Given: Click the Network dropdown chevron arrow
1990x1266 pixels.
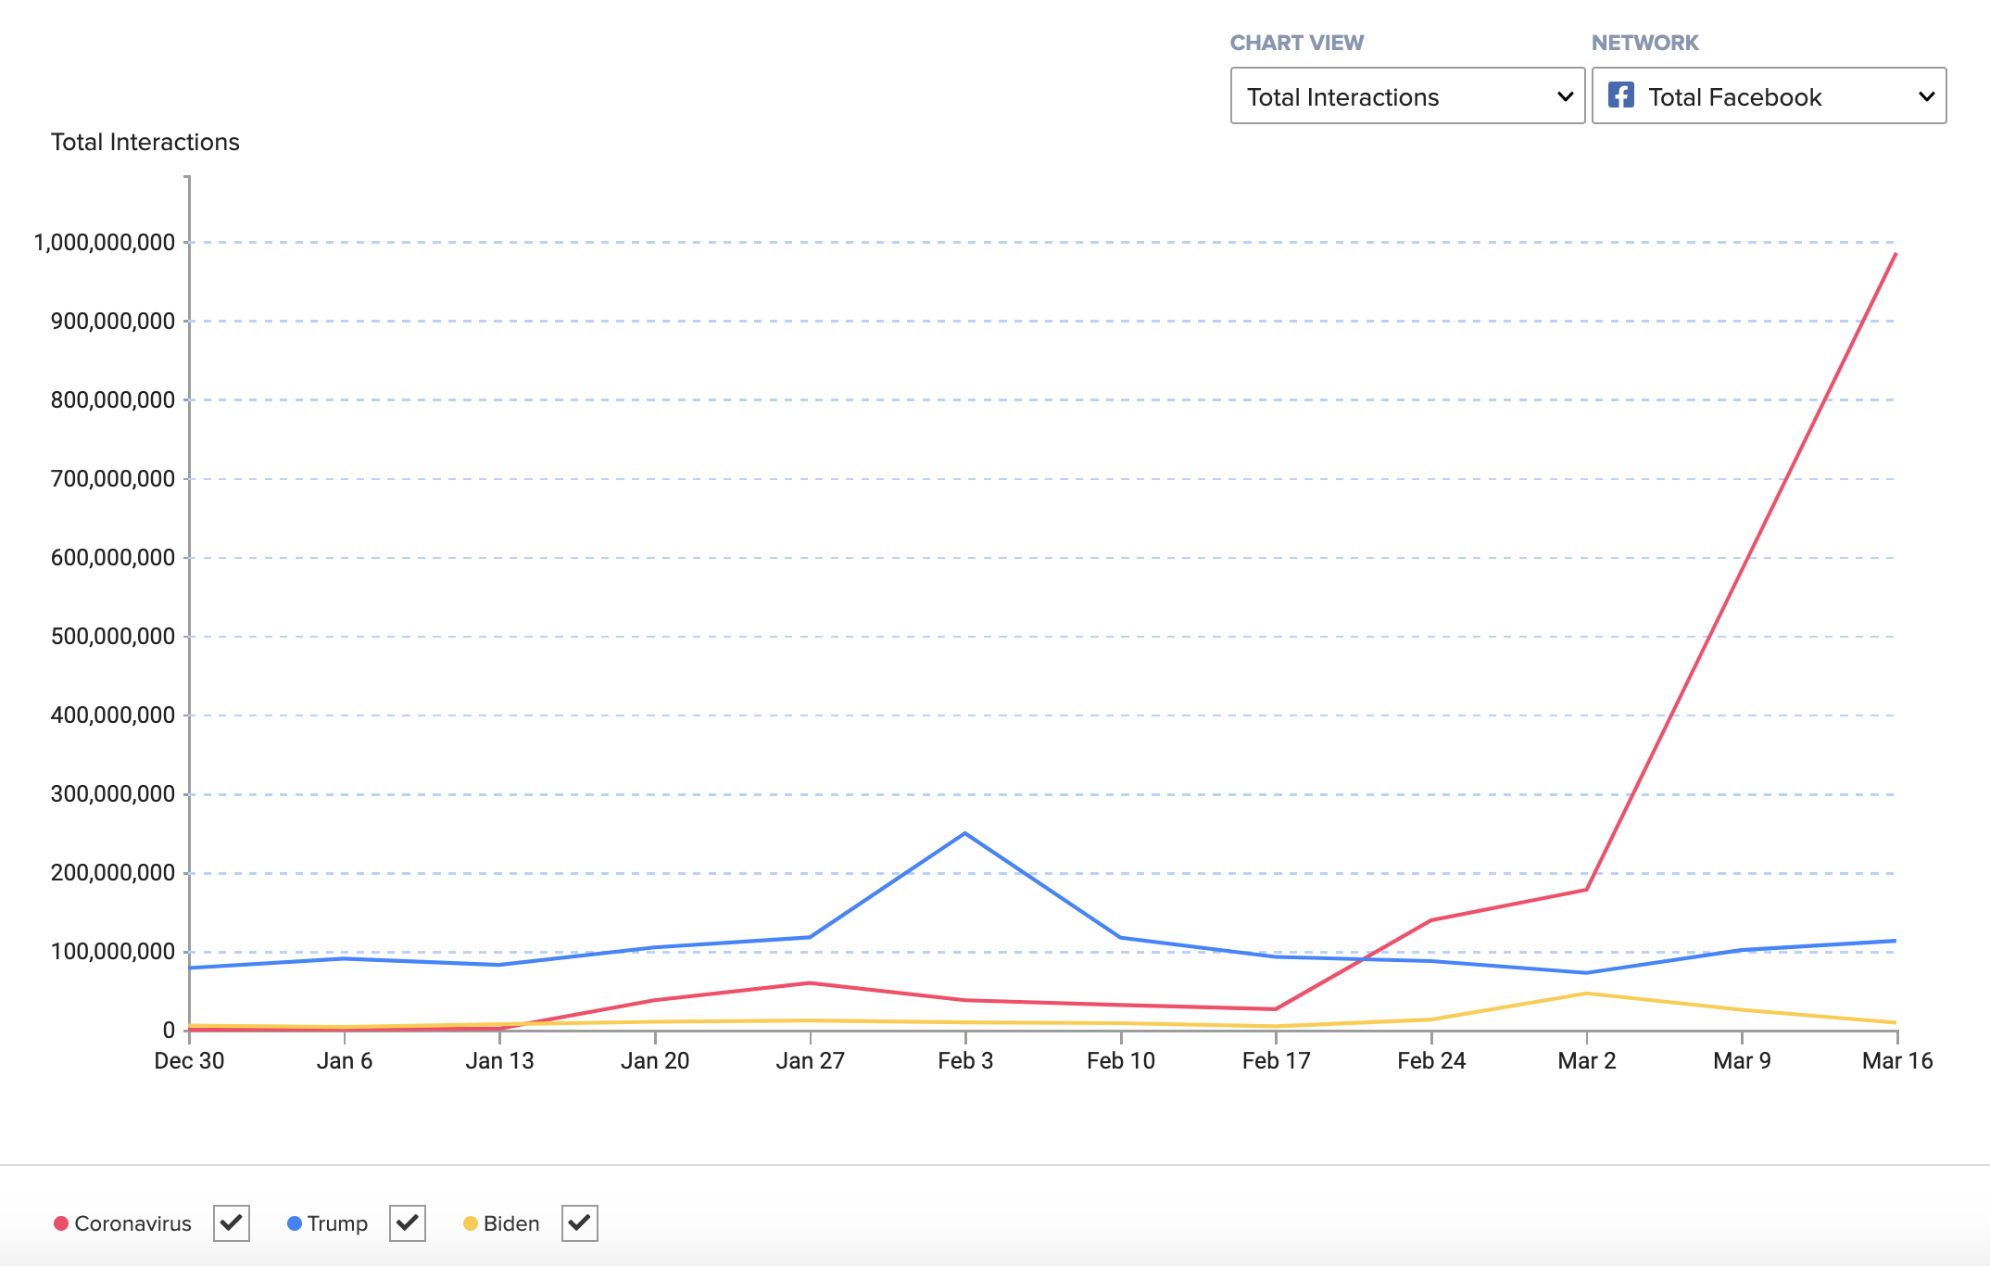Looking at the screenshot, I should (1926, 96).
